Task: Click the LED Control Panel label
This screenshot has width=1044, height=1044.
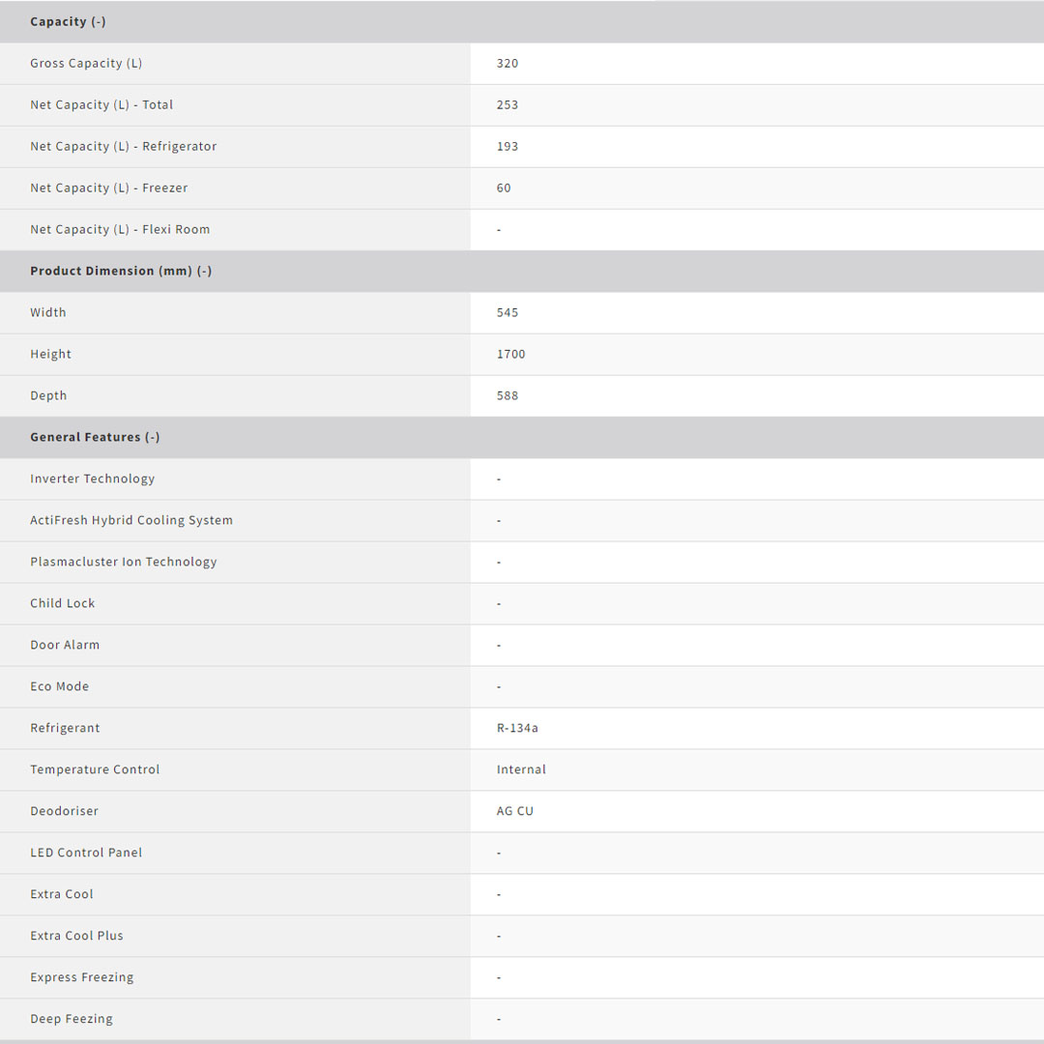Action: pyautogui.click(x=86, y=853)
